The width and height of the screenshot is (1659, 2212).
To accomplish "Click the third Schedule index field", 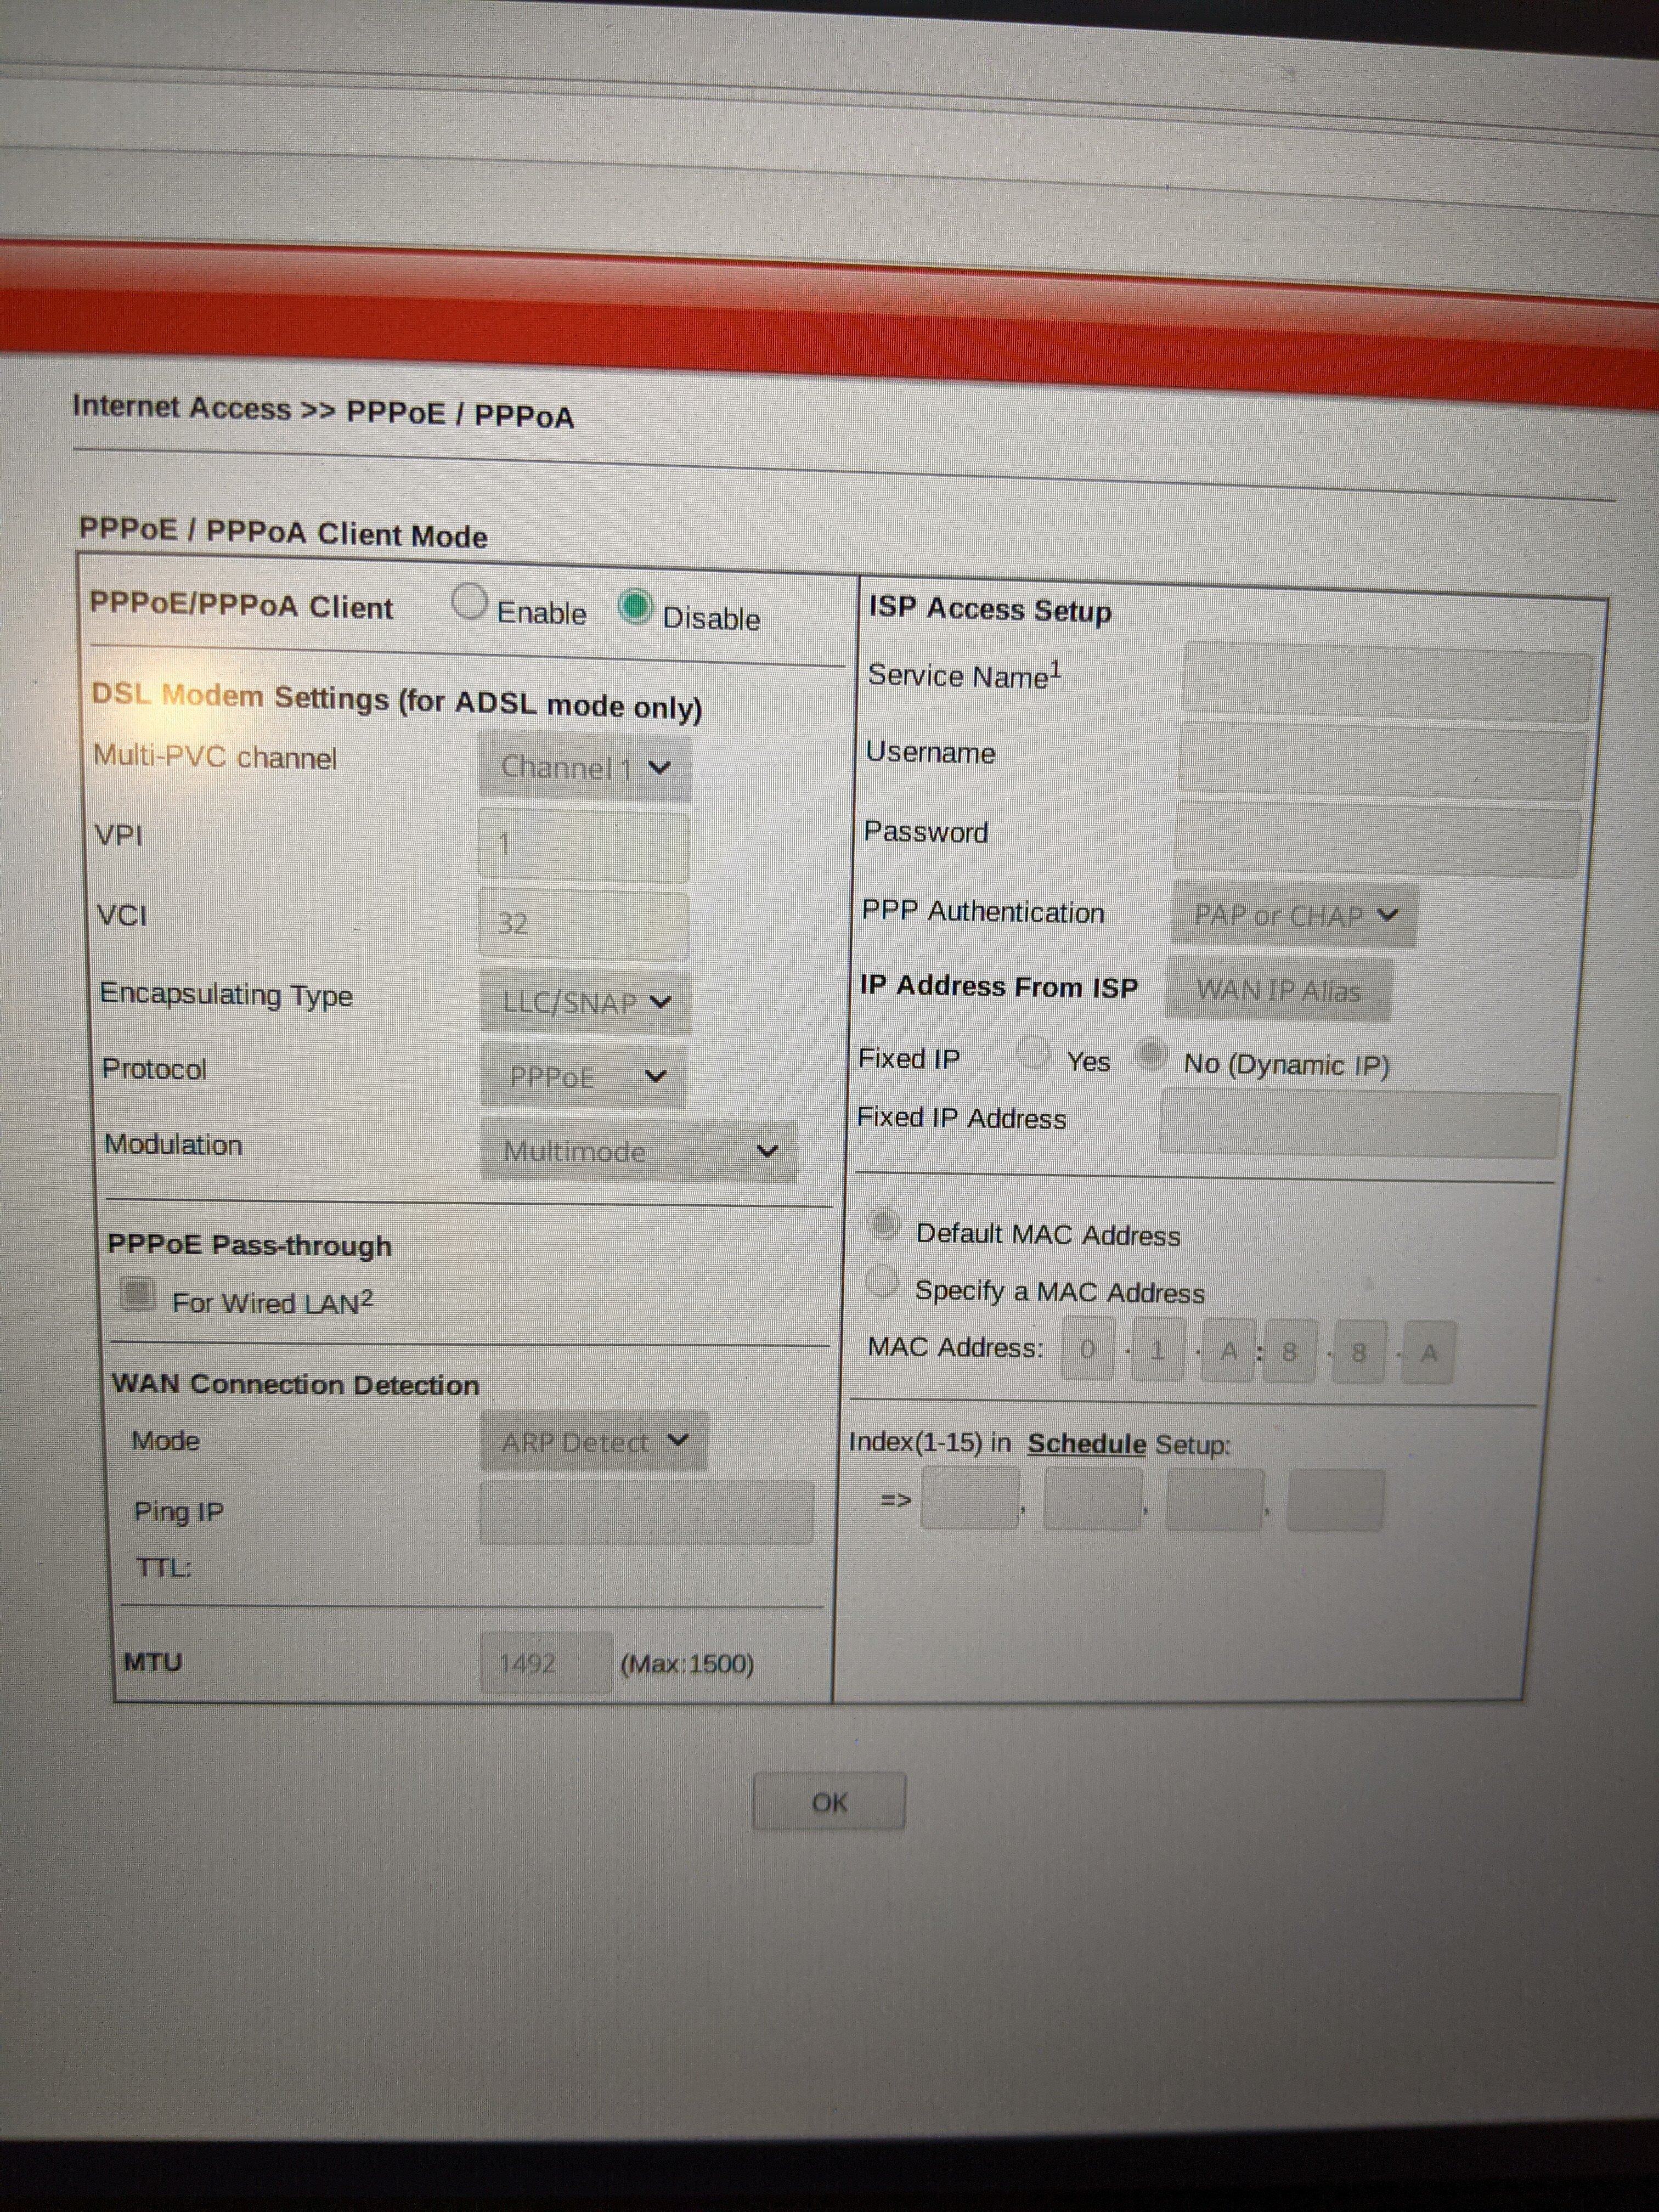I will tap(1214, 1499).
